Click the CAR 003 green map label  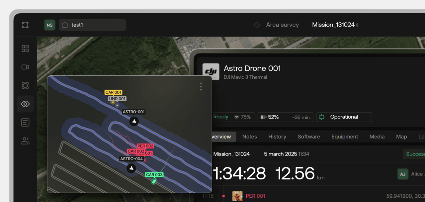point(154,175)
